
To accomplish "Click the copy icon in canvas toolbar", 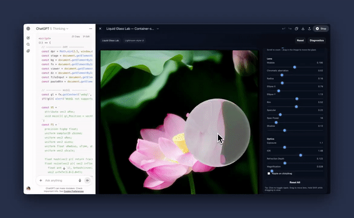I will tap(296, 29).
